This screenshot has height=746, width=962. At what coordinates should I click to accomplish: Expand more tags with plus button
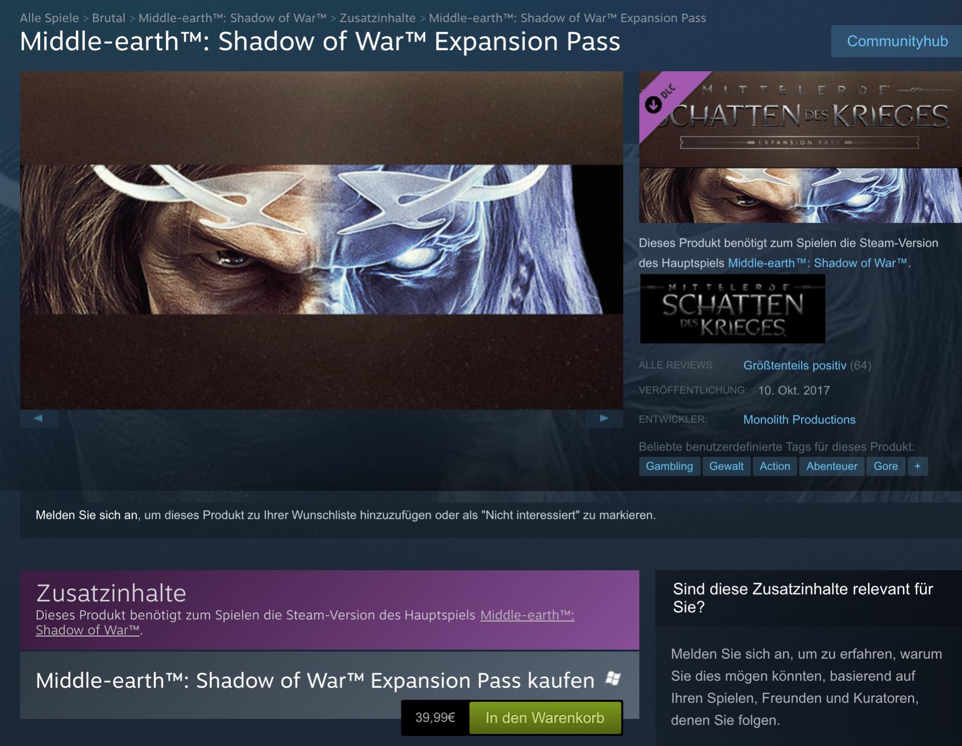pyautogui.click(x=917, y=466)
